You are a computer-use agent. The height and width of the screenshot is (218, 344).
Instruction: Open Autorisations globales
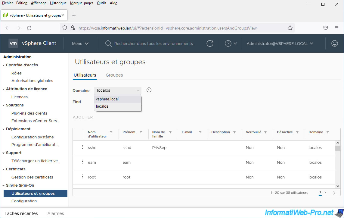coord(32,81)
